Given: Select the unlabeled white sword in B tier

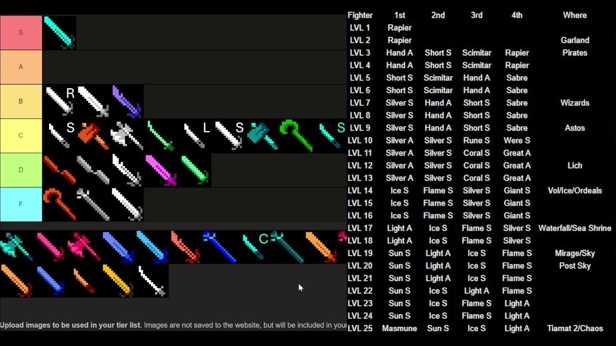Looking at the screenshot, I should (x=93, y=101).
